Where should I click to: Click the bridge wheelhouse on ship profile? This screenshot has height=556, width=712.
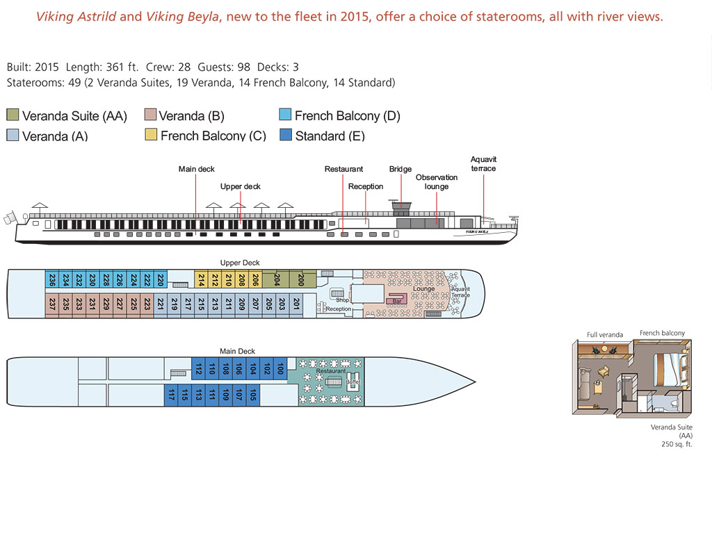(401, 208)
